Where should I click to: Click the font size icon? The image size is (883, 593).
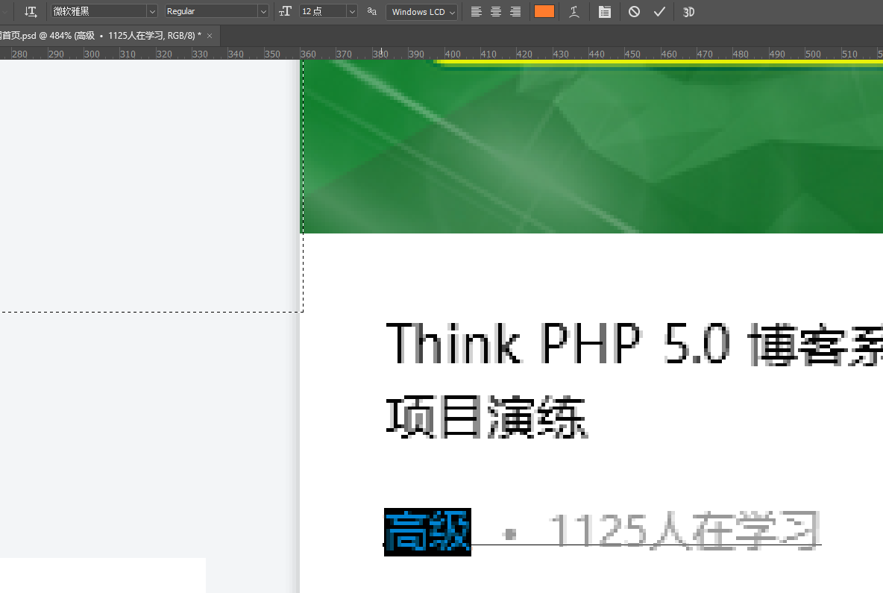coord(285,11)
